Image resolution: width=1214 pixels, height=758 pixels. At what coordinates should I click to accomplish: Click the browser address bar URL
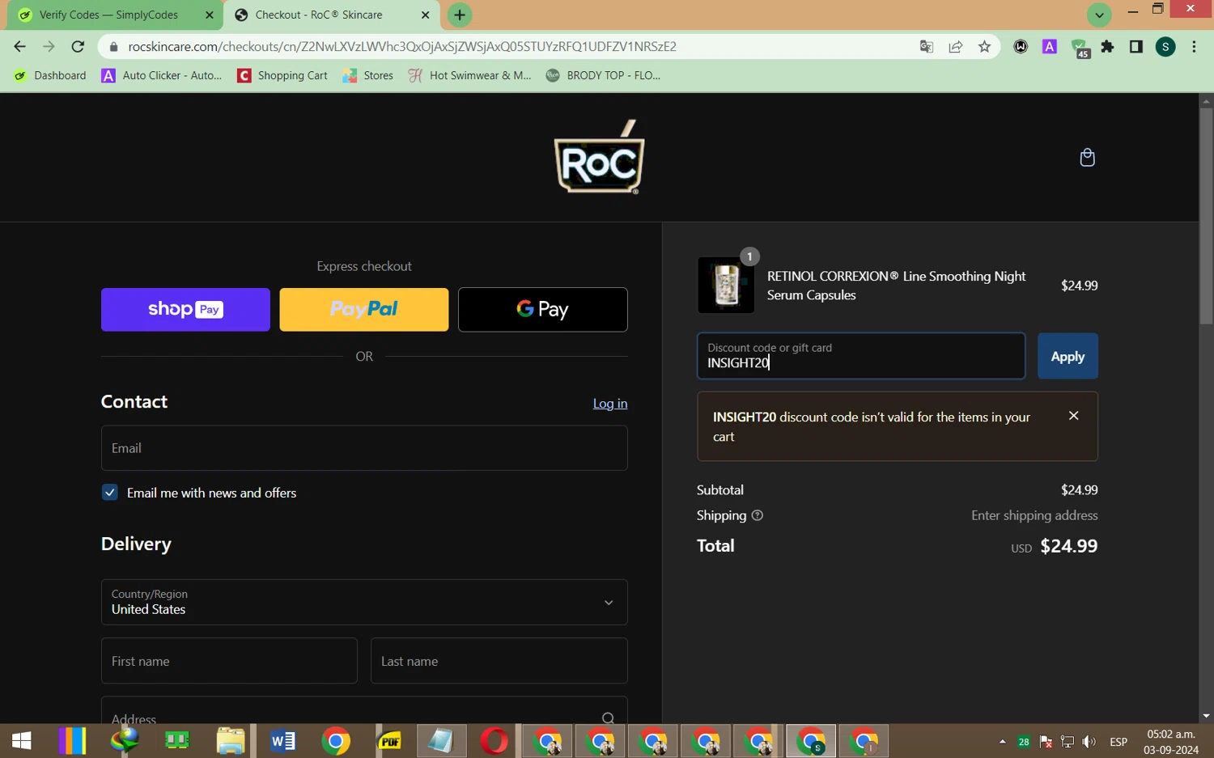tap(402, 47)
